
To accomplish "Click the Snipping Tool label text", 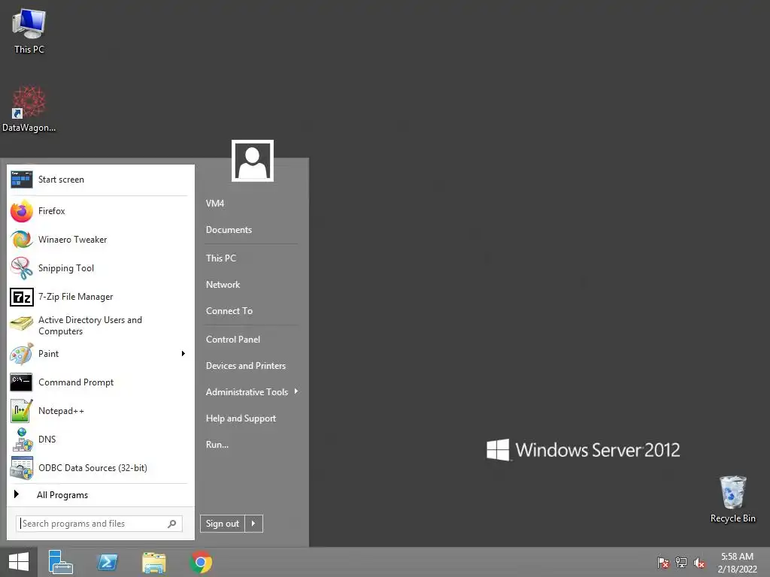I will [66, 268].
